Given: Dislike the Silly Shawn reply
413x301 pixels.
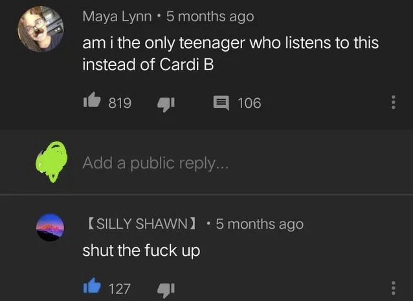Looking at the screenshot, I should 166,290.
